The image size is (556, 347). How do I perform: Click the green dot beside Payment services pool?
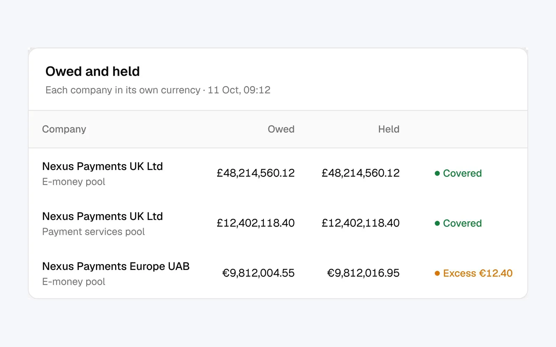pyautogui.click(x=437, y=223)
